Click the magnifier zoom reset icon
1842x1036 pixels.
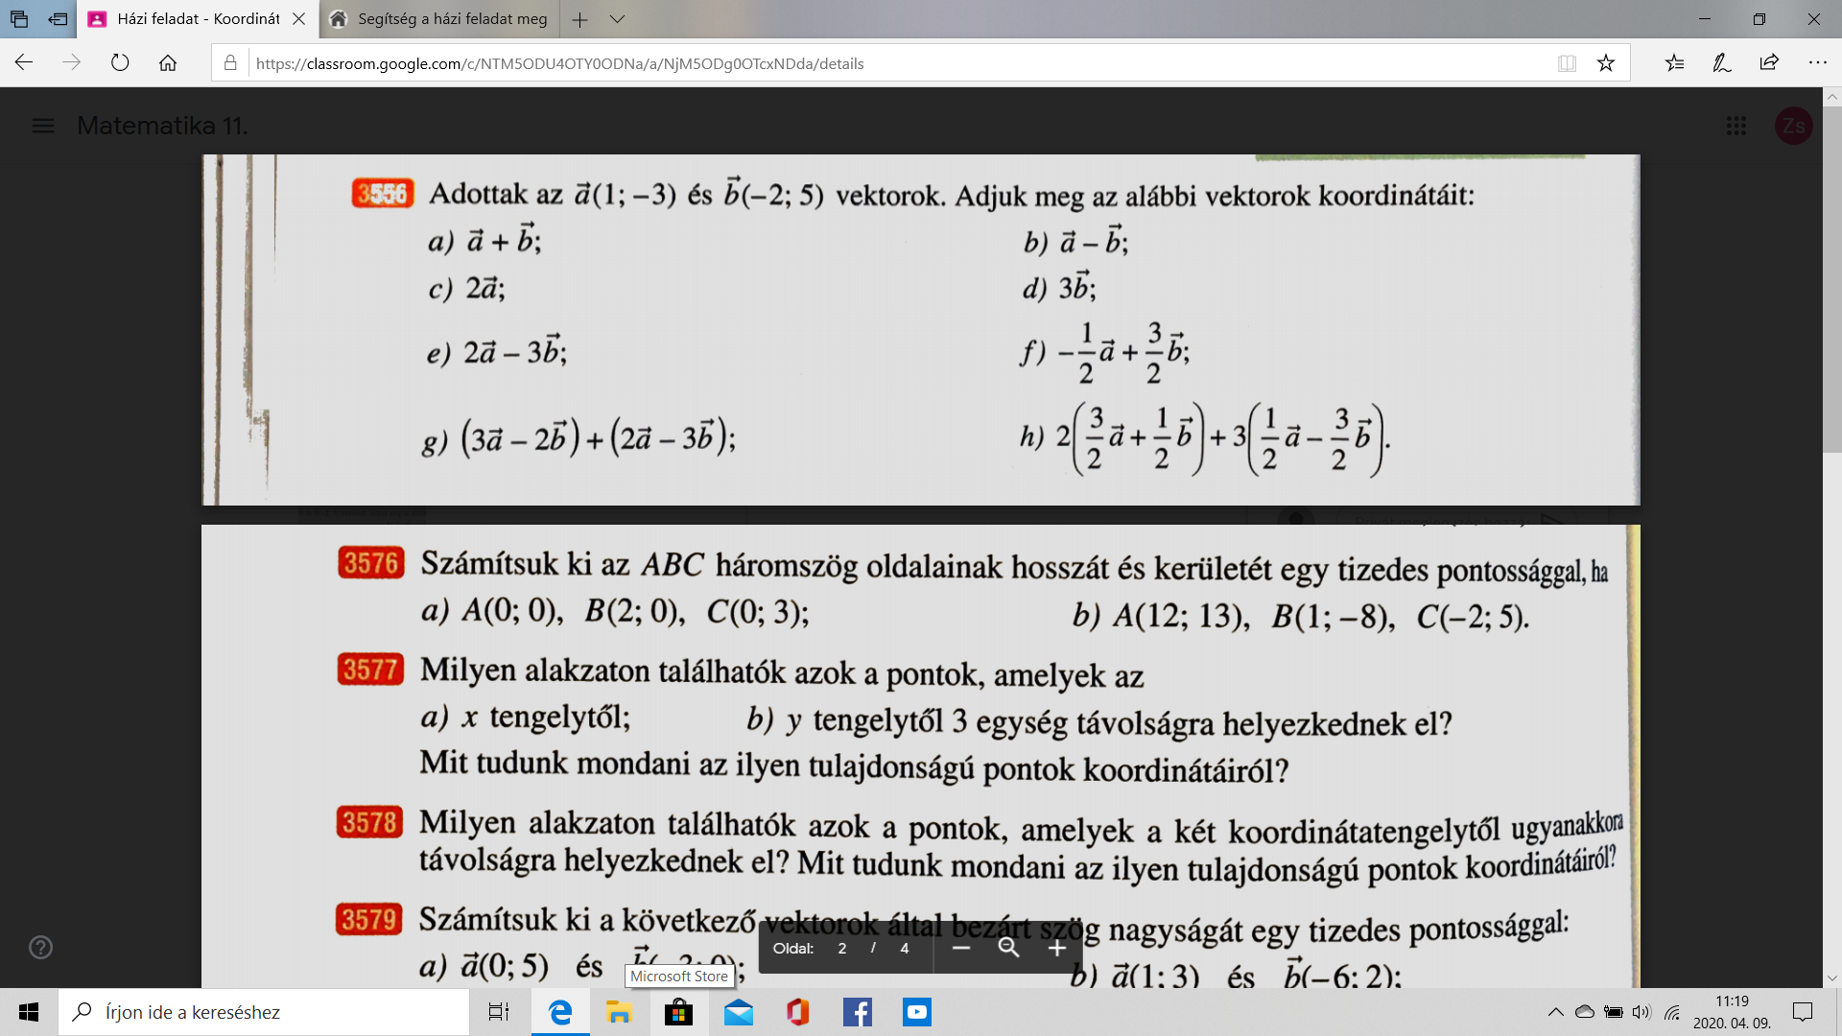[1008, 948]
